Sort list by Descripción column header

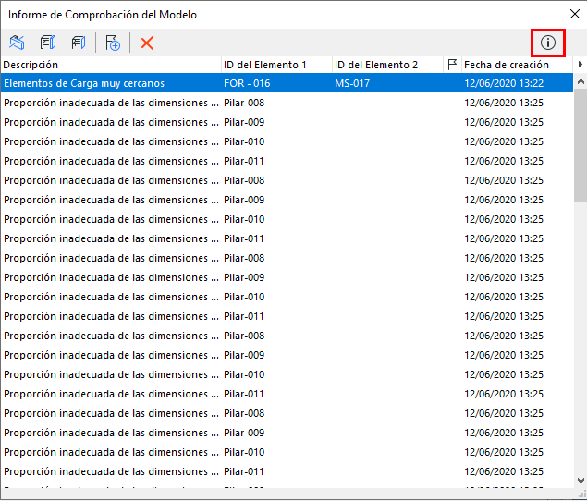[x=111, y=65]
